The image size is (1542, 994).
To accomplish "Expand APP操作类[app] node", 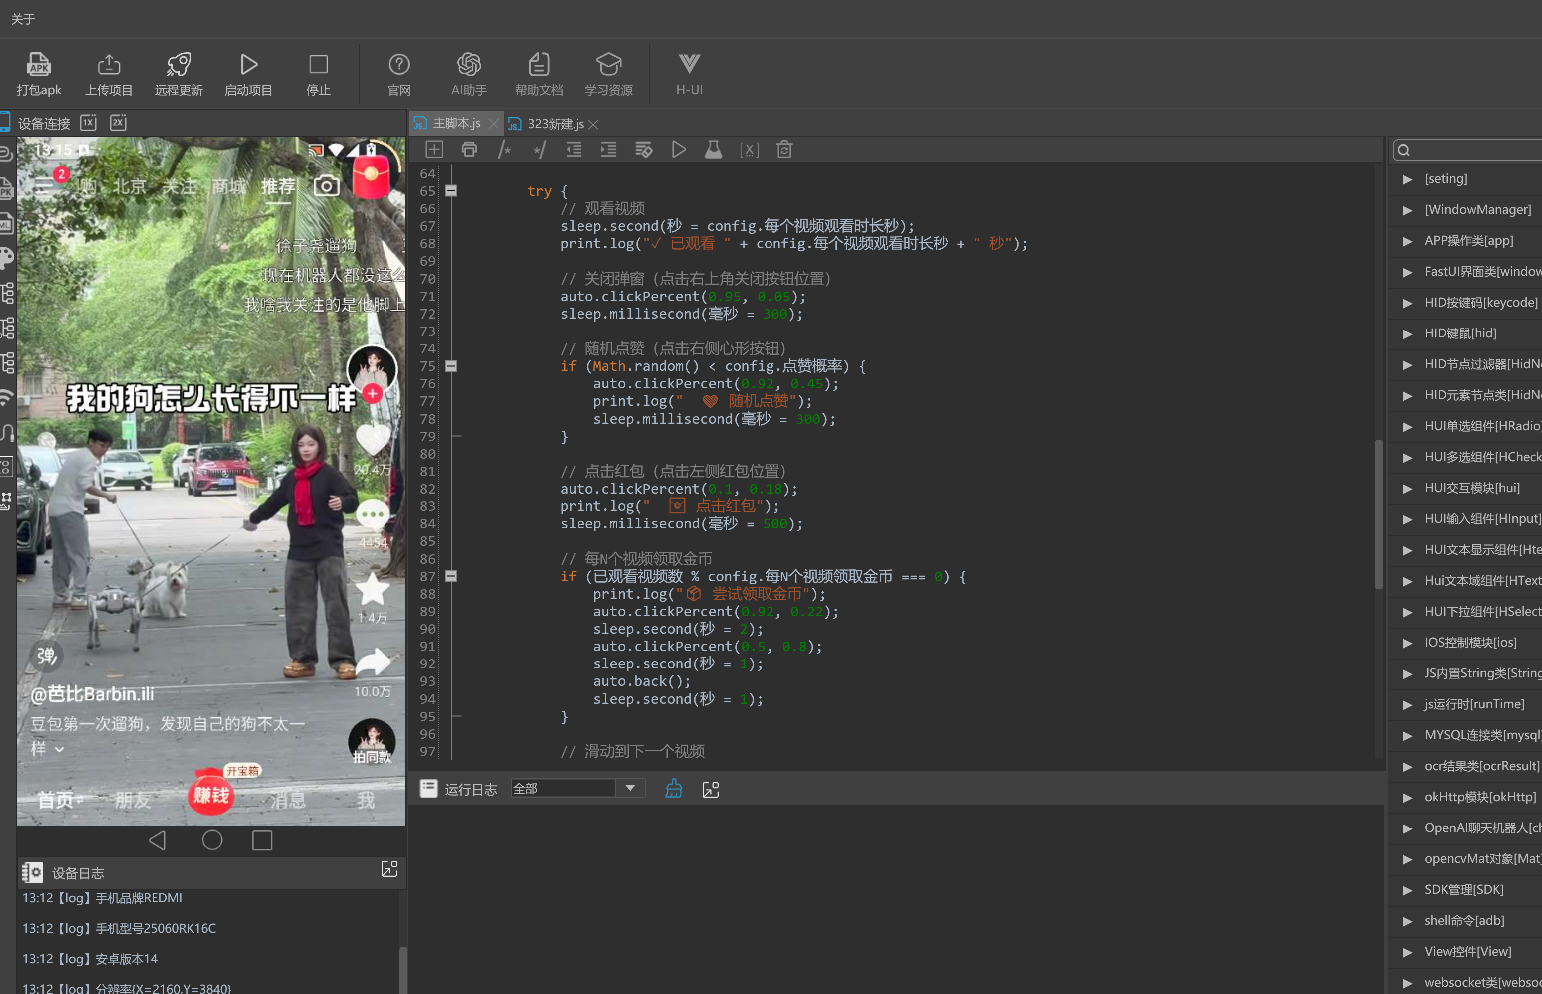I will 1407,241.
